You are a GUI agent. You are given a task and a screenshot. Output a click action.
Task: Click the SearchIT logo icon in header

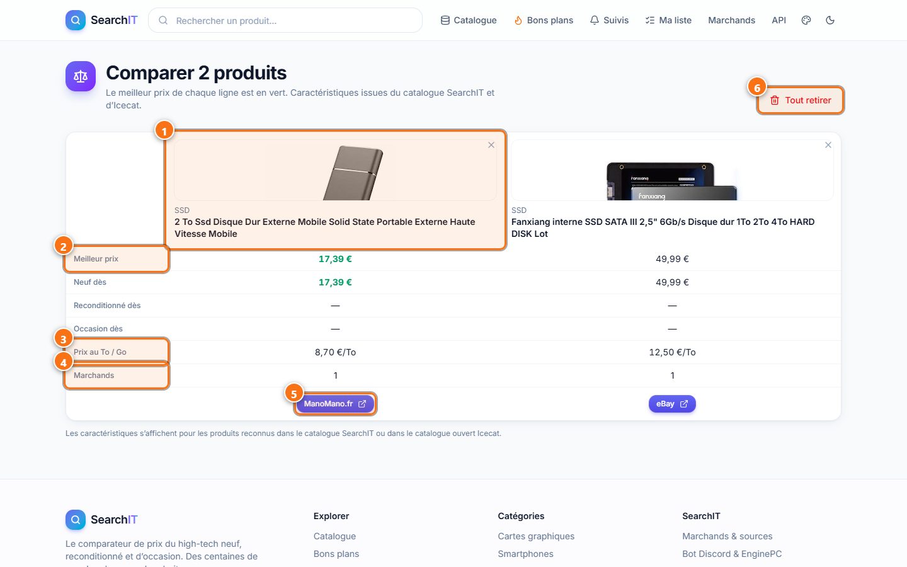click(x=76, y=20)
